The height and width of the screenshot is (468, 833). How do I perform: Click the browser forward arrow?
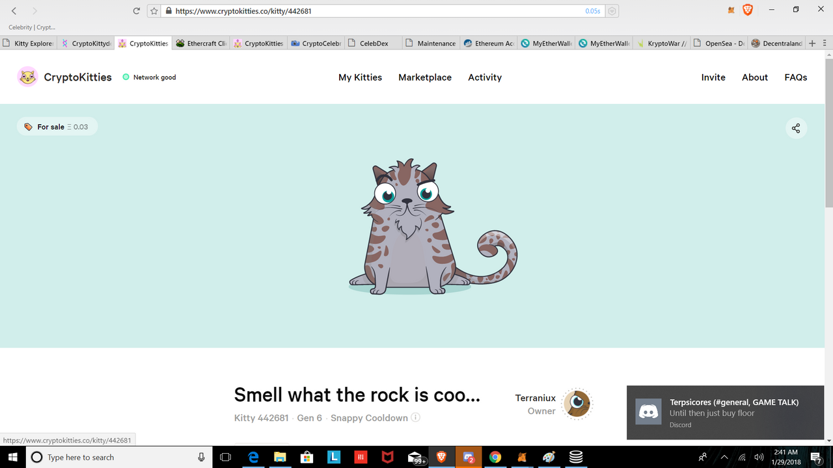[34, 11]
